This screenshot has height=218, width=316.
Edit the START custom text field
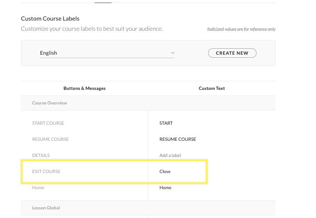[166, 123]
